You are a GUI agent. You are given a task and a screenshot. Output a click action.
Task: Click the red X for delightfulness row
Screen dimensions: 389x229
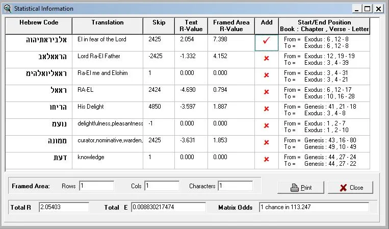point(266,126)
